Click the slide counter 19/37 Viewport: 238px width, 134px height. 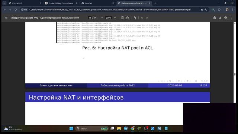pos(203,86)
